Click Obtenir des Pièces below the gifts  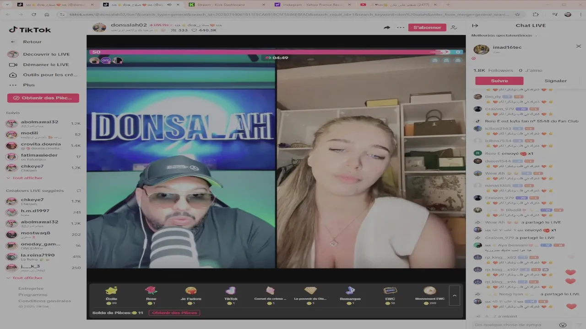(174, 313)
